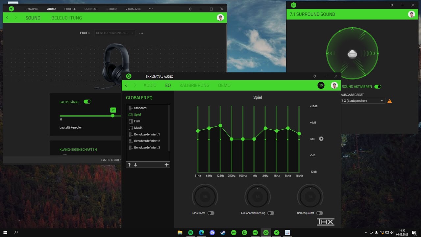Enable the Bass-Boost toggle

click(211, 213)
